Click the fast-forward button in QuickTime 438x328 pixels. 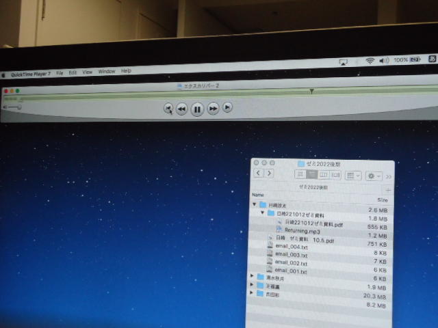coord(213,109)
